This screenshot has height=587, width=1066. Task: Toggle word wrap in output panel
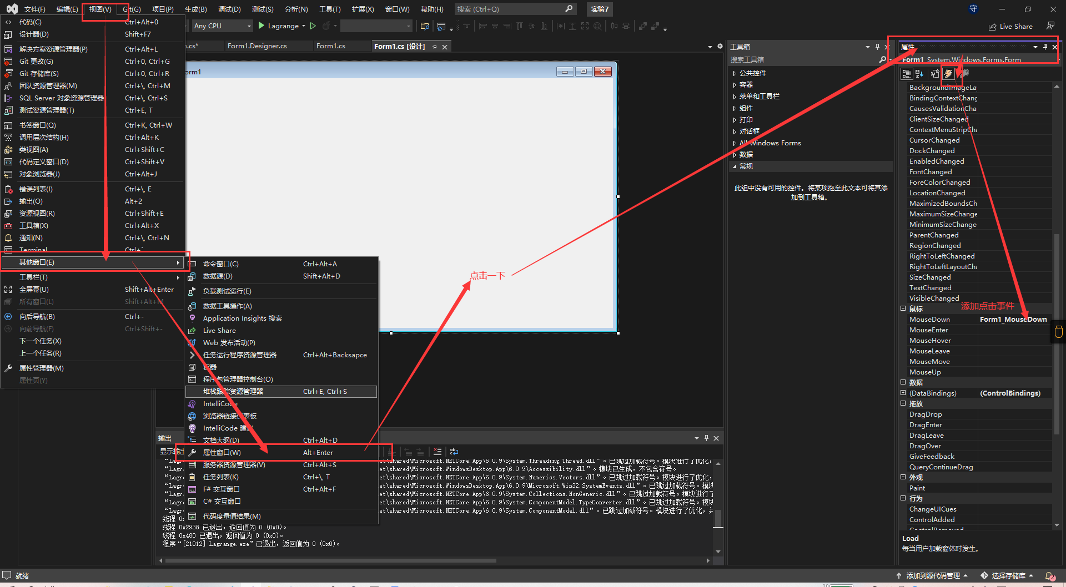click(454, 452)
